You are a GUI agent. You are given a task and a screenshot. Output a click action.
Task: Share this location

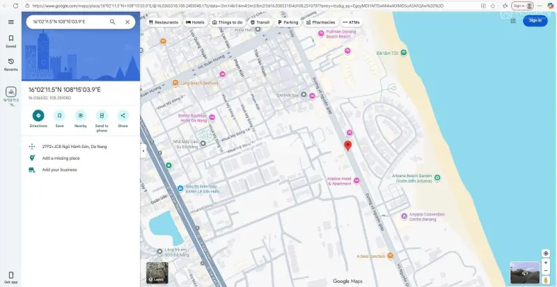[x=123, y=115]
